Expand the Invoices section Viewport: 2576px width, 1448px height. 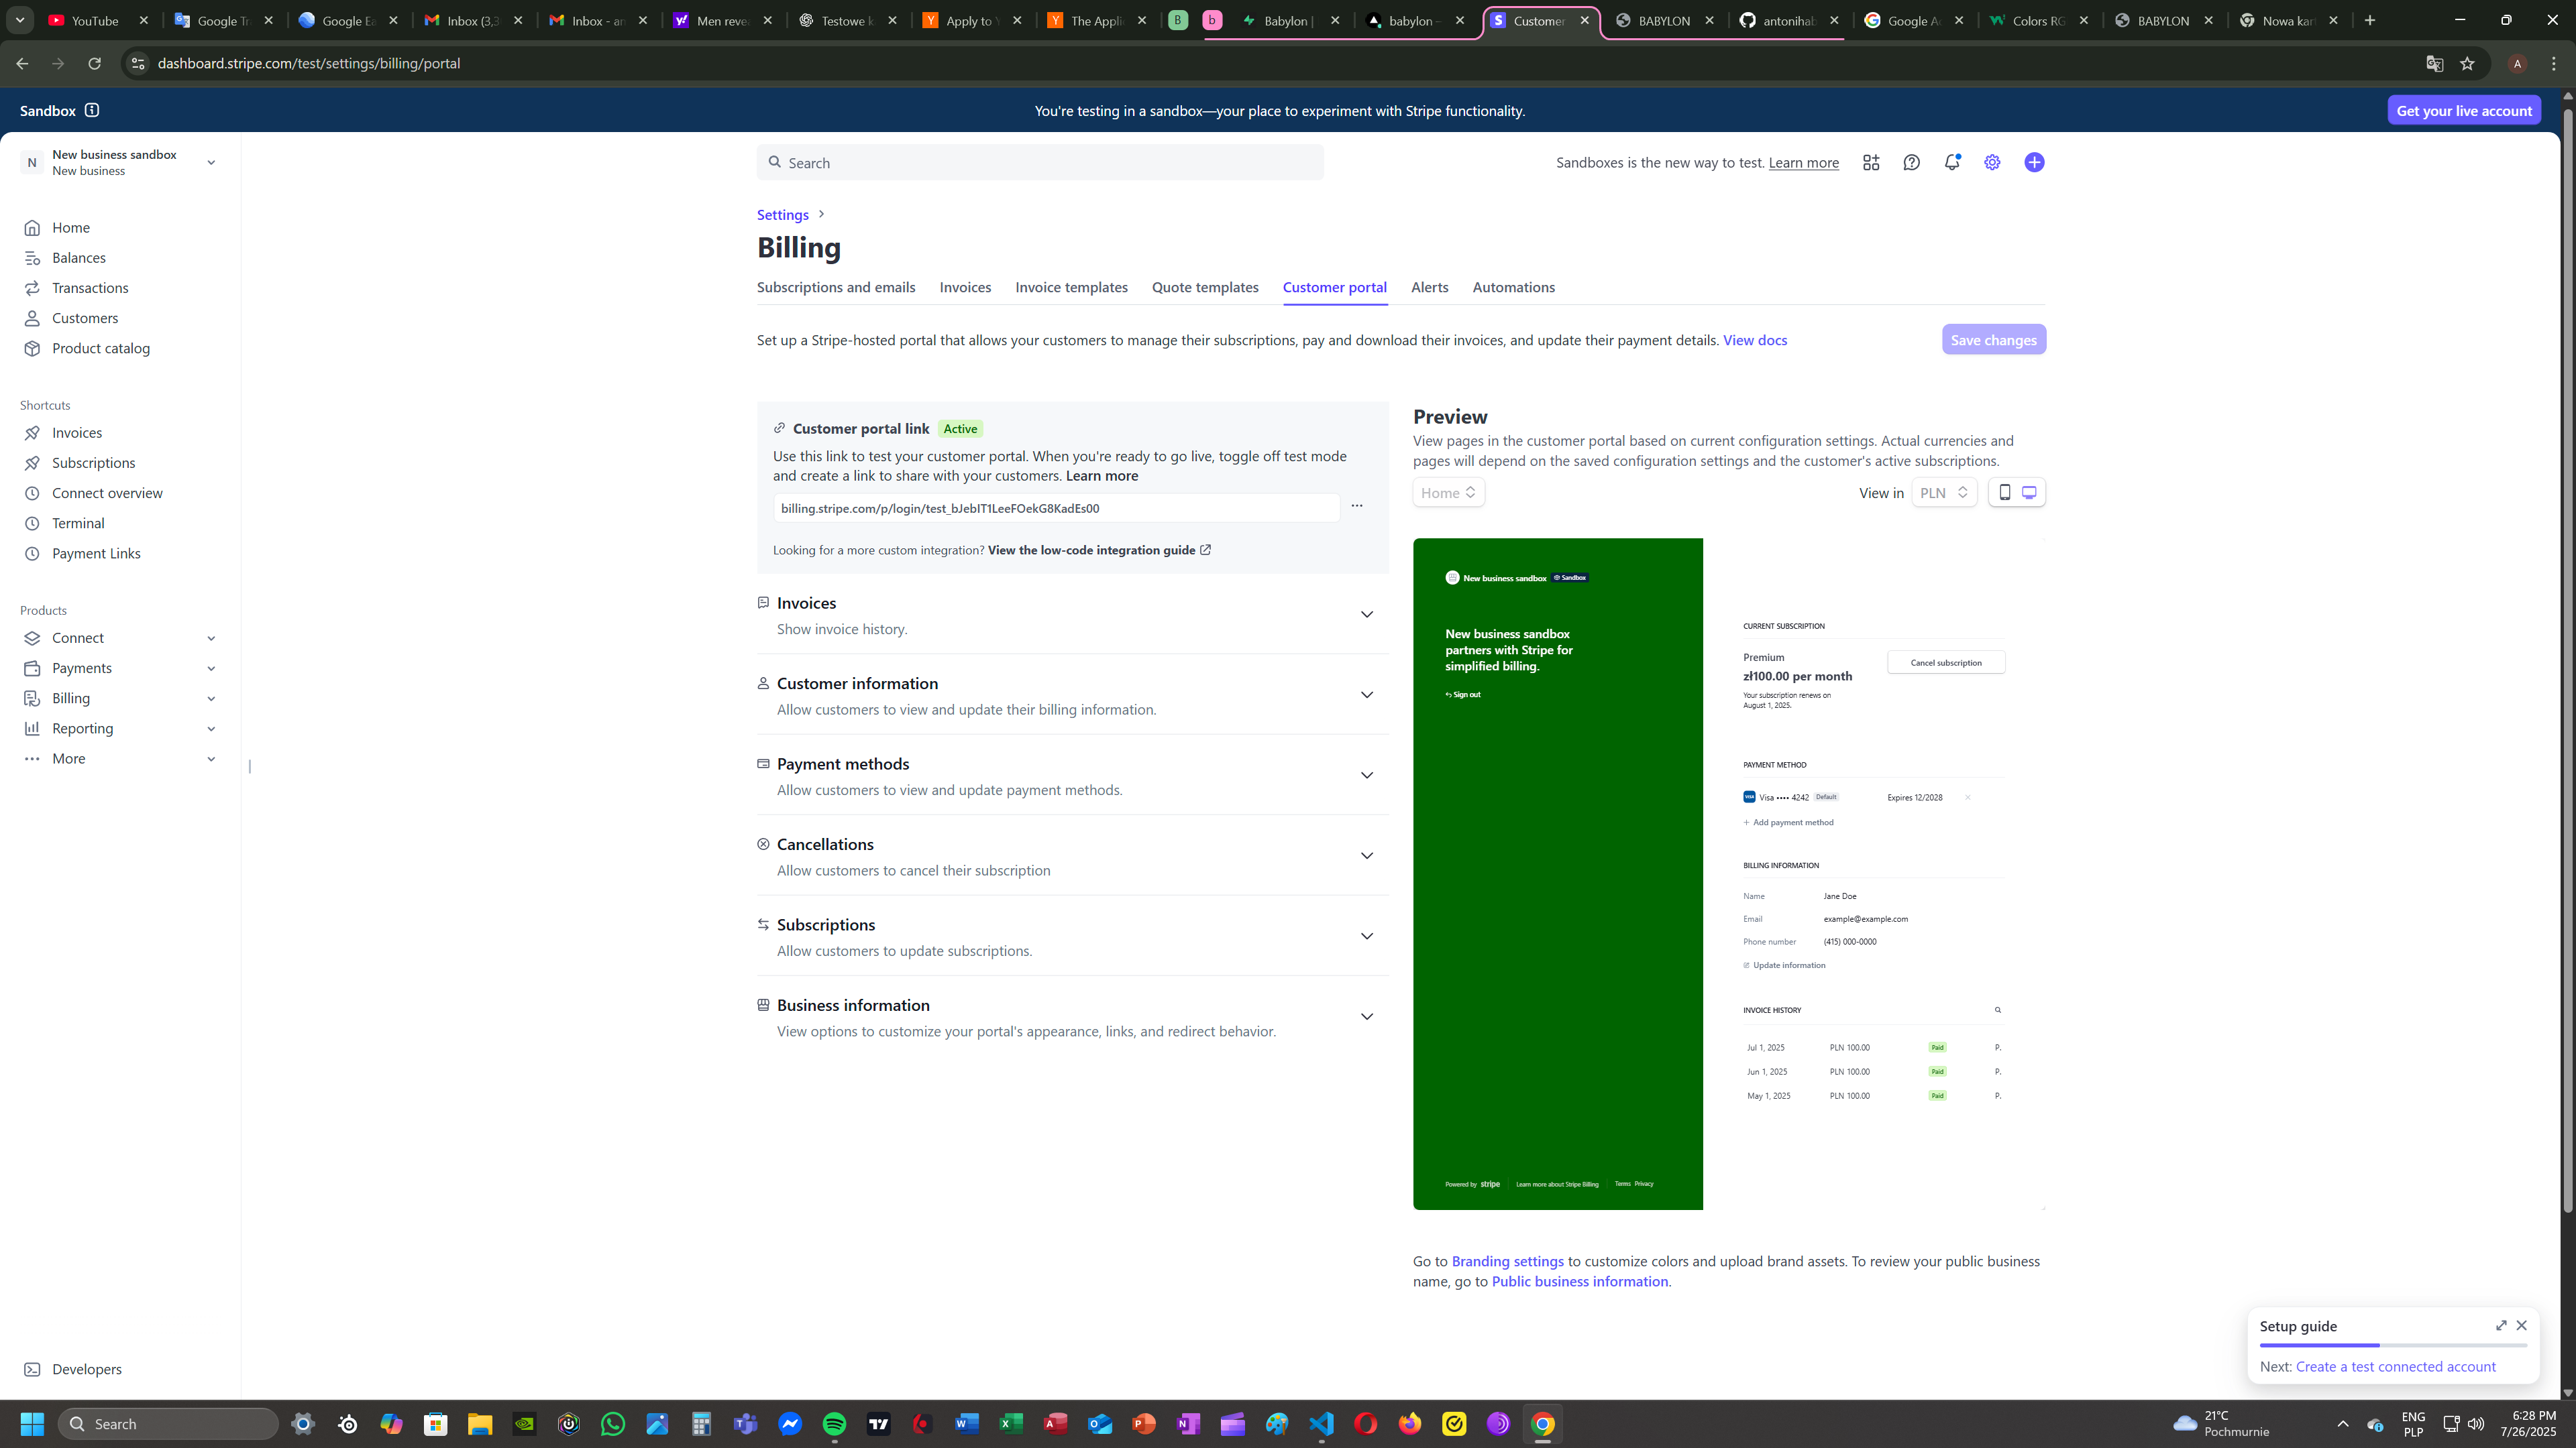[1366, 615]
